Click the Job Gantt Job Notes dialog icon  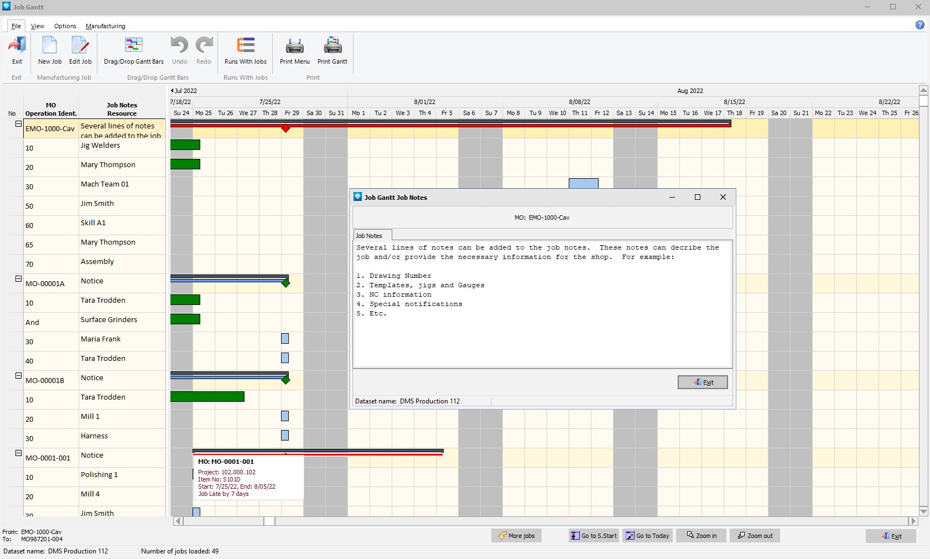[x=358, y=197]
